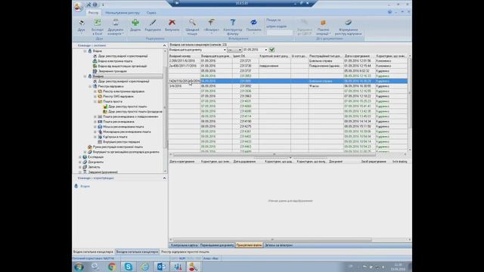Screen dimensions: 484x272
Task: Click the Формування реєстру відправки icon
Action: tap(348, 23)
